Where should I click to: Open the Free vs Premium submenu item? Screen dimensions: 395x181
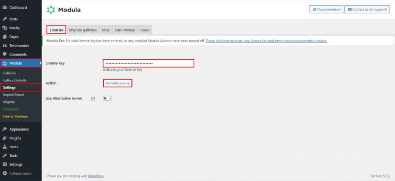[x=15, y=116]
